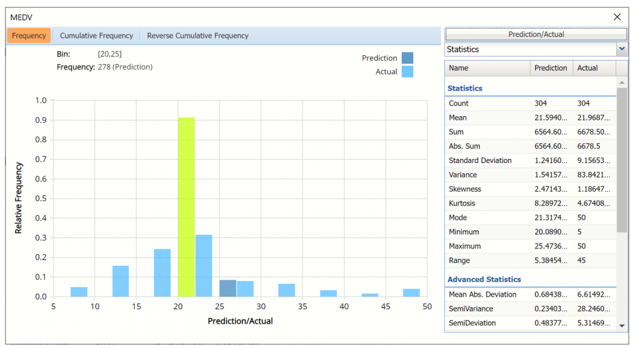This screenshot has height=346, width=631.
Task: Click the Prediction legend color swatch
Action: (x=407, y=58)
